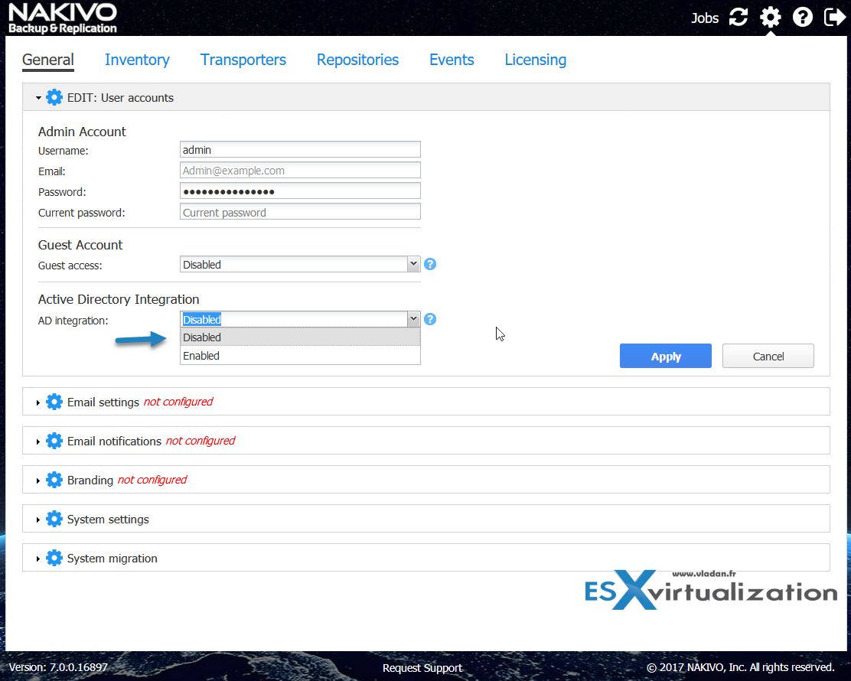Click the Cancel button
The image size is (851, 681).
coord(768,356)
